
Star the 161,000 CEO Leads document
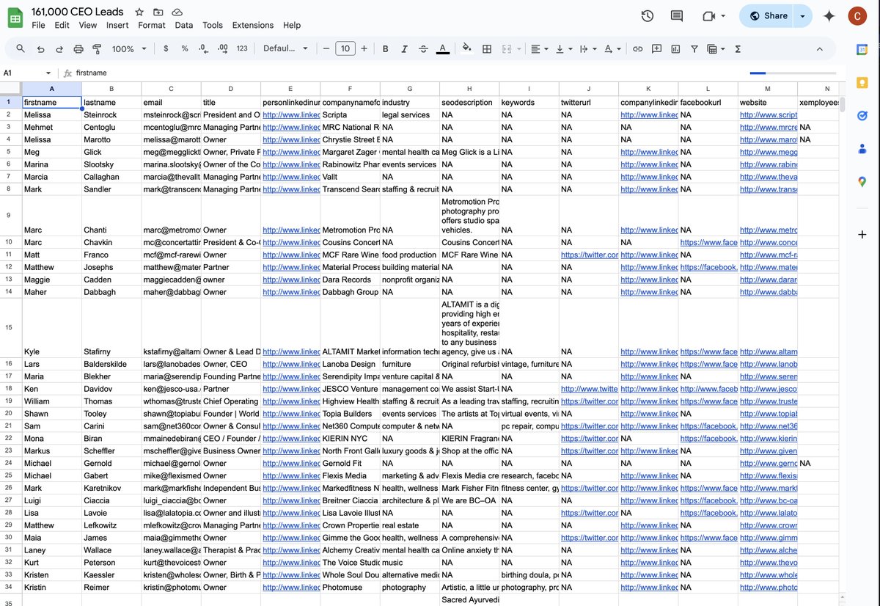coord(139,12)
